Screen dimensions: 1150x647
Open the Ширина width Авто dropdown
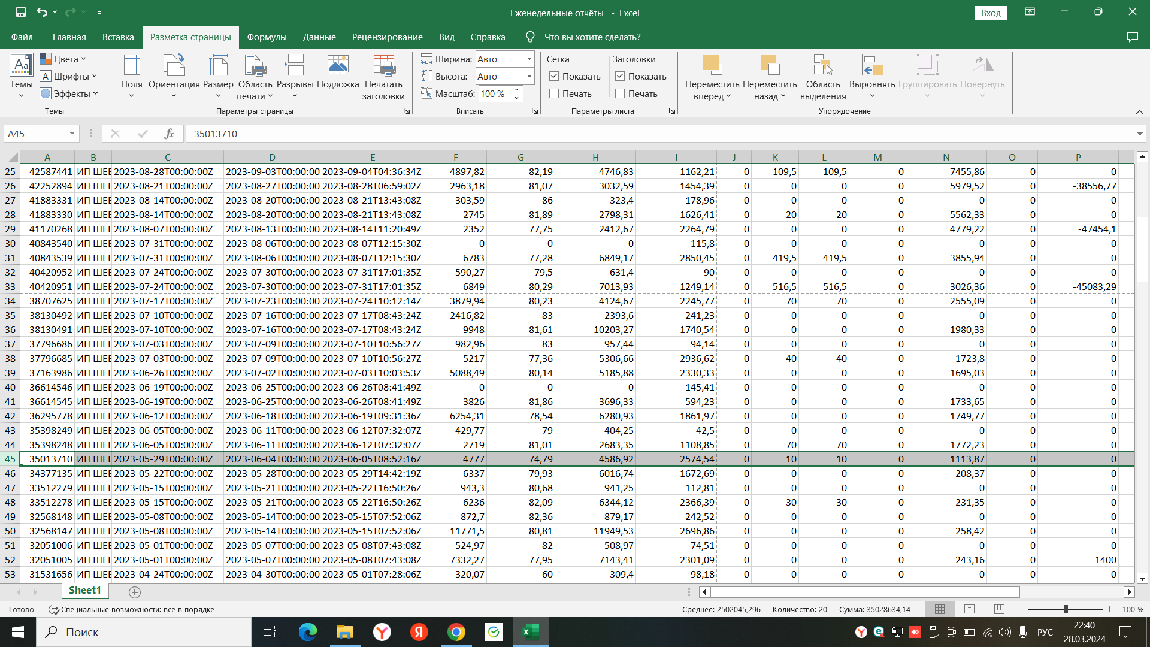(x=529, y=59)
